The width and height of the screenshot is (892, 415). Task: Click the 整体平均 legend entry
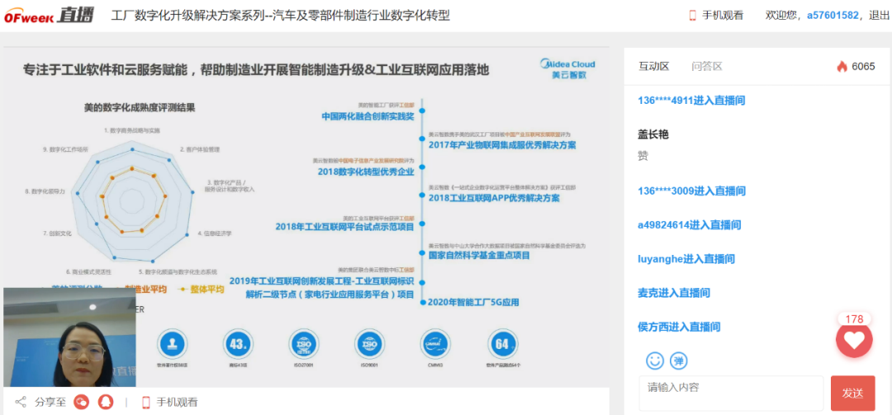202,290
